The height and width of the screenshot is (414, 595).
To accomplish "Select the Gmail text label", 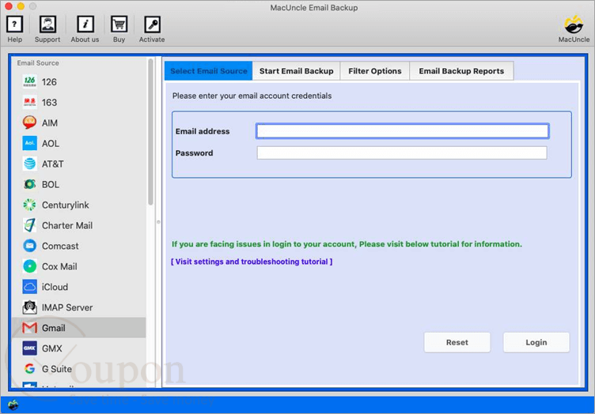I will (x=54, y=328).
